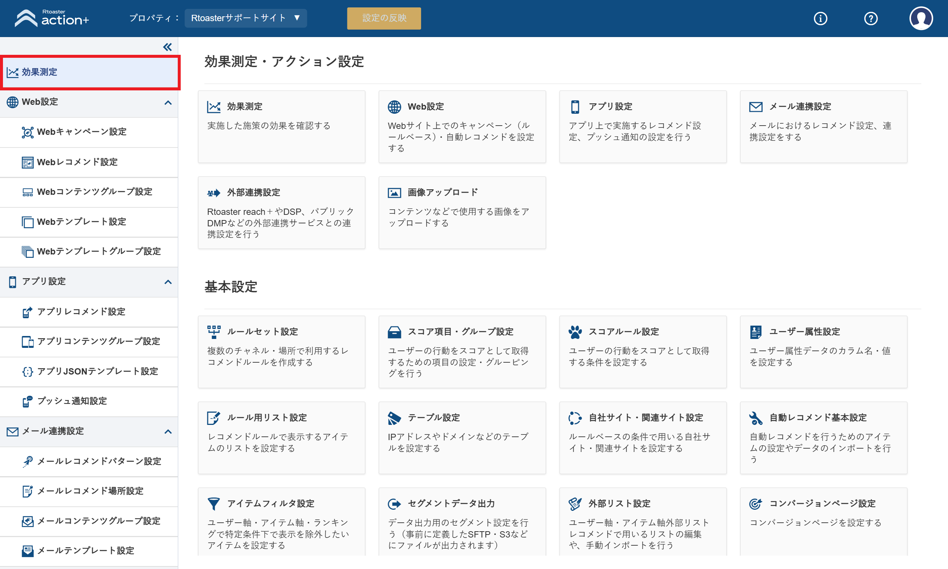Viewport: 948px width, 569px height.
Task: Click the コンバージョンページ設定 target icon
Action: (x=756, y=503)
